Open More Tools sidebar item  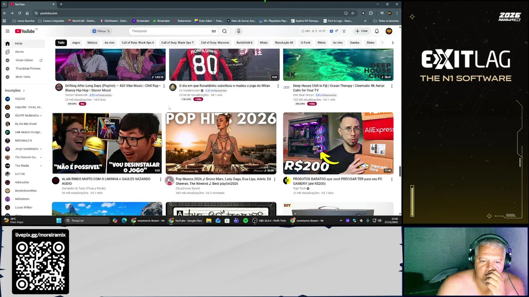[24, 77]
